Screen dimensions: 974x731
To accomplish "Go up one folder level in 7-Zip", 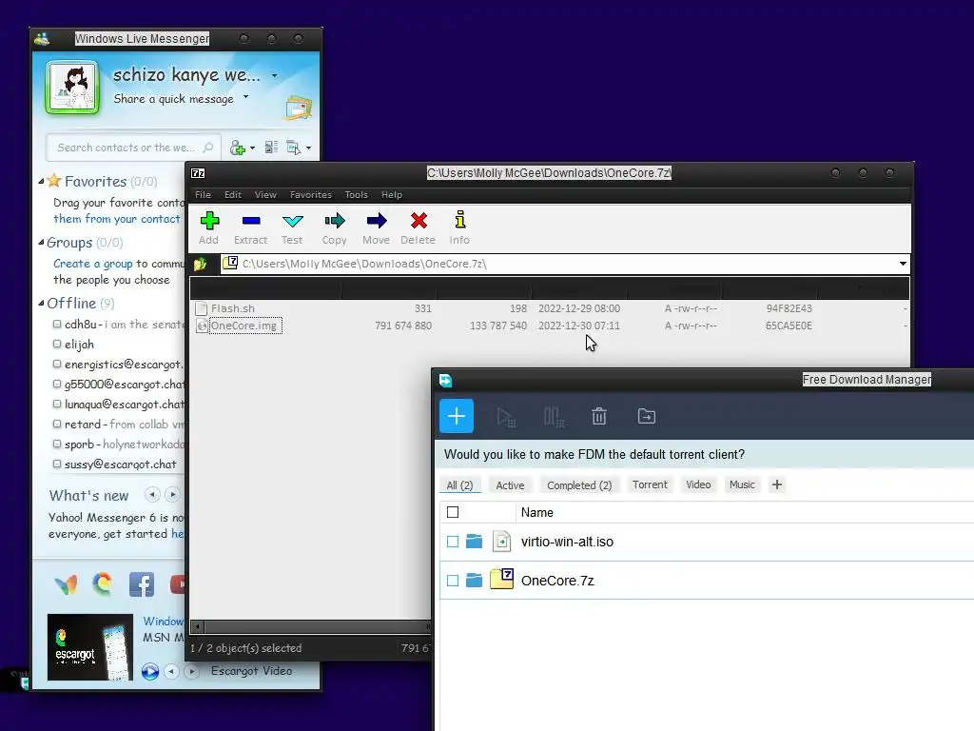I will 200,265.
